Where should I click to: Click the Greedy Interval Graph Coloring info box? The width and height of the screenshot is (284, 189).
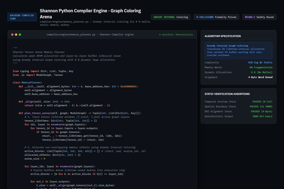[238, 50]
